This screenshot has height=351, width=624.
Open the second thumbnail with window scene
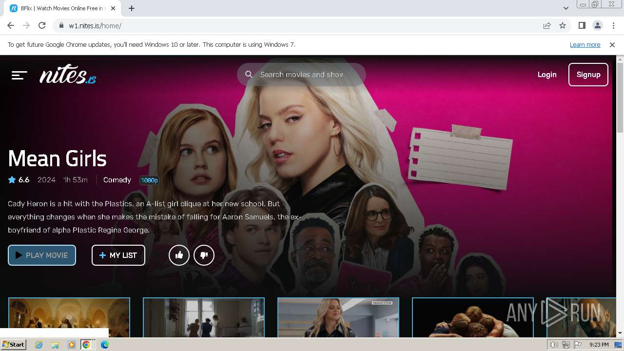click(204, 317)
